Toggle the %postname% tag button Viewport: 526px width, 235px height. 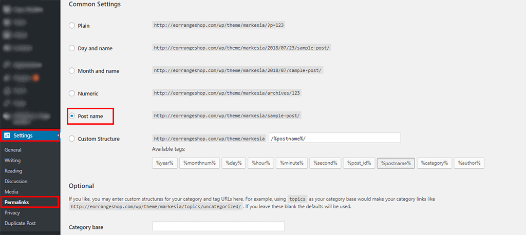395,163
